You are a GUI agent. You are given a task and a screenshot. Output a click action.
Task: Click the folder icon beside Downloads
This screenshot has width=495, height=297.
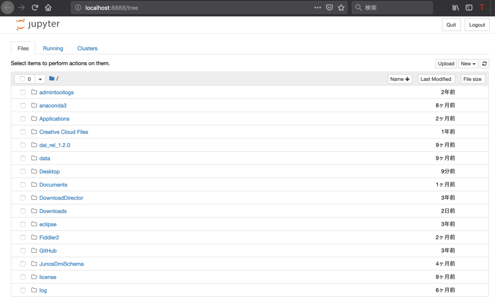34,211
